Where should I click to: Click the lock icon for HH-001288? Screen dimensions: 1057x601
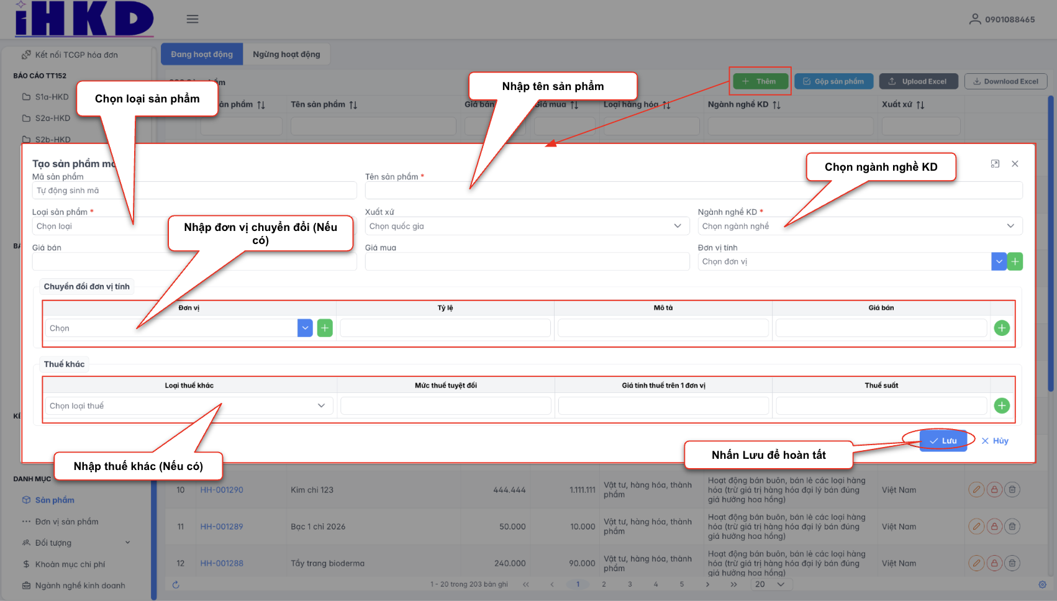click(x=994, y=563)
